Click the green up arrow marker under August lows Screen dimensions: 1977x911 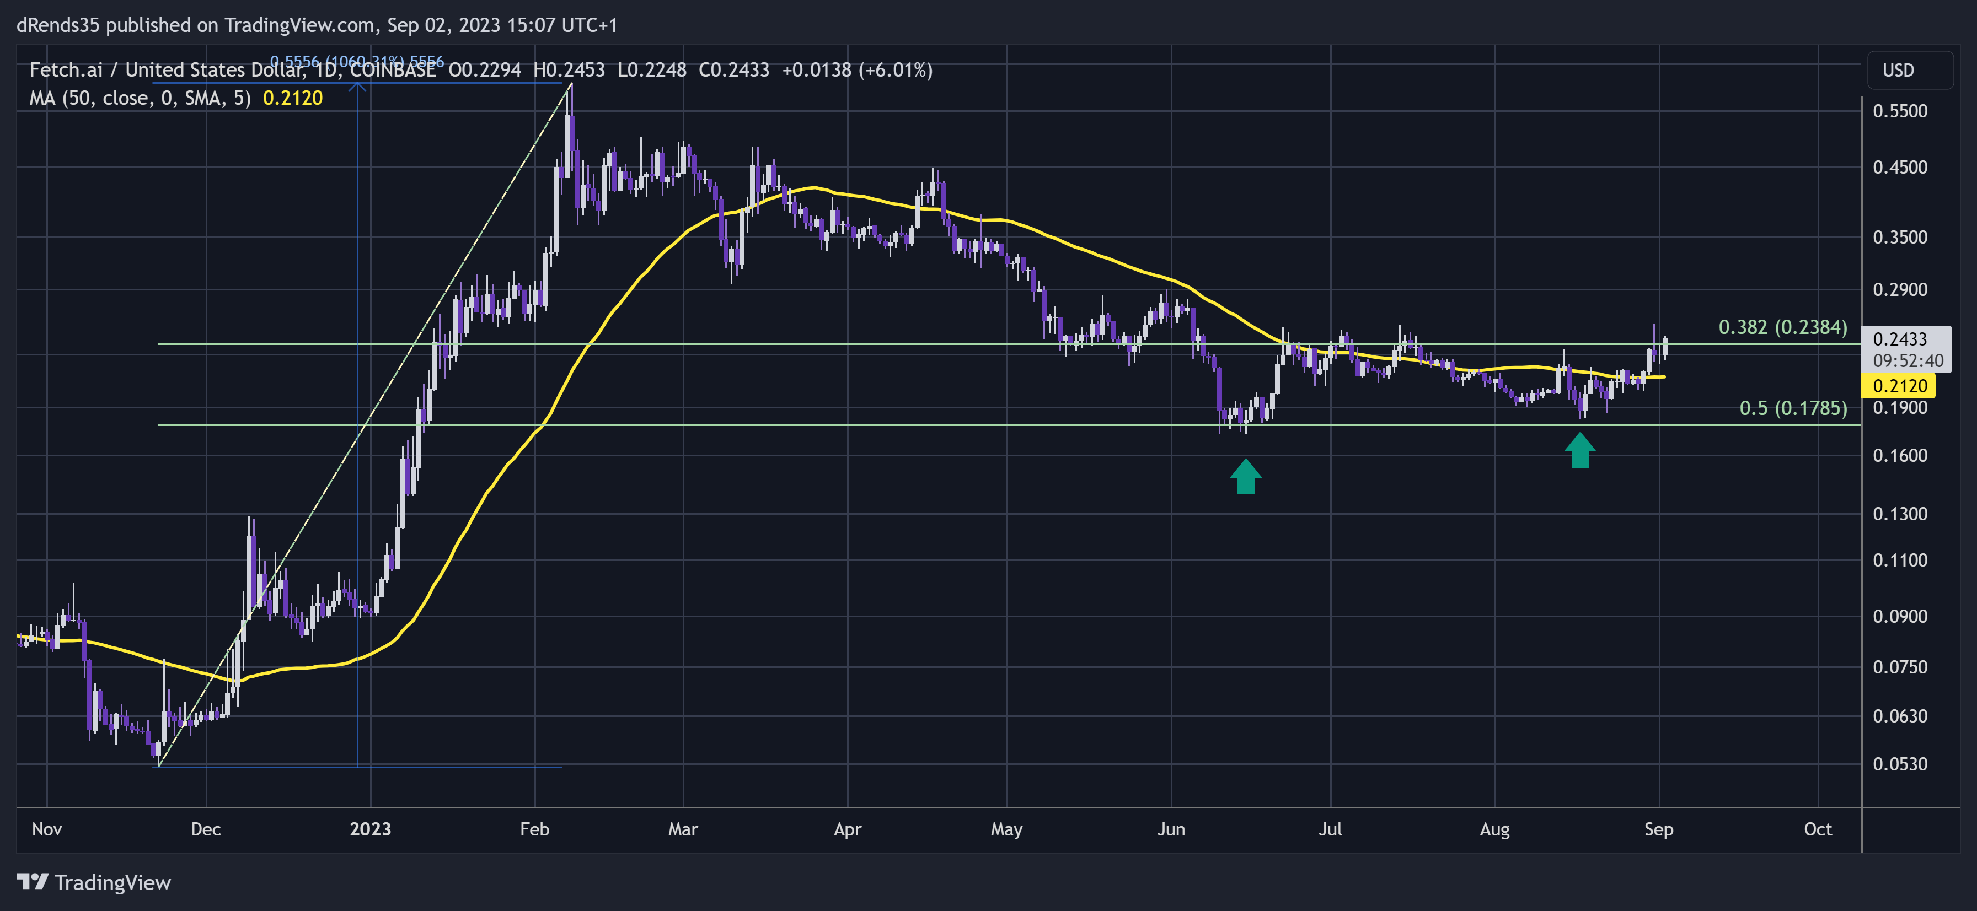(x=1579, y=450)
